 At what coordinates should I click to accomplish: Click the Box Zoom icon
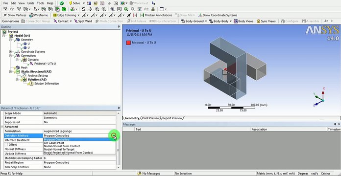(104, 9)
